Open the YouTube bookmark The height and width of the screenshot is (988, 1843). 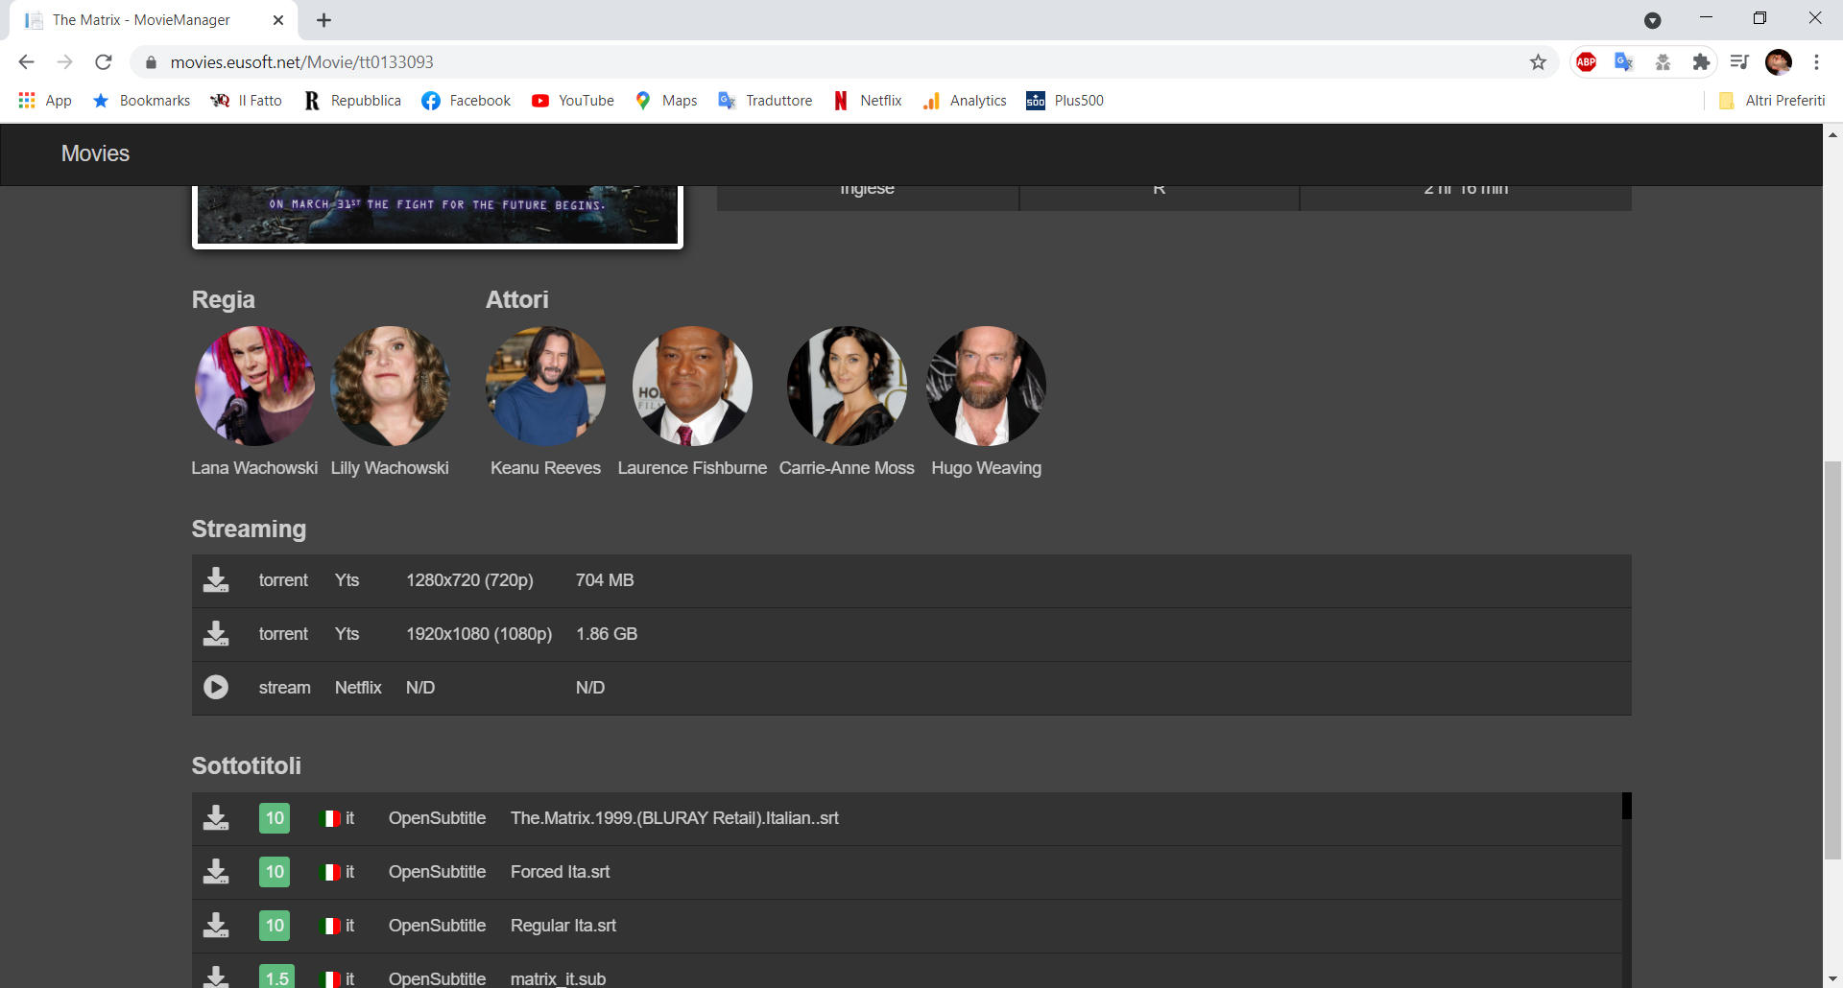pos(572,101)
